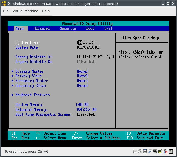Screen dimensions: 177x157
Task: Click the Legacy Diskette A value field
Action: pyautogui.click(x=95, y=57)
